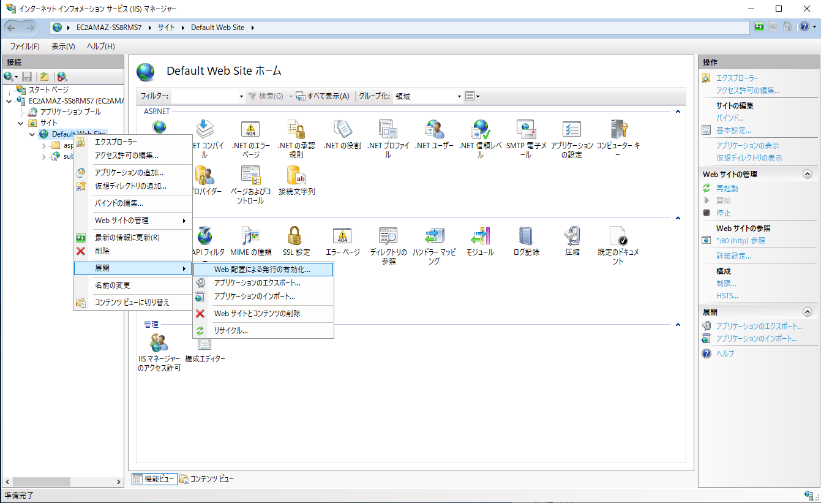This screenshot has height=503, width=821.
Task: Select 削除 in the context menu
Action: 133,251
